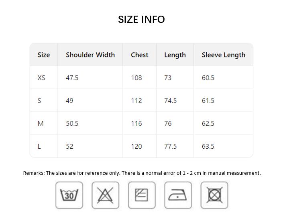Viewport: 283px width, 217px height.
Task: Click the L size row label
Action: (39, 146)
